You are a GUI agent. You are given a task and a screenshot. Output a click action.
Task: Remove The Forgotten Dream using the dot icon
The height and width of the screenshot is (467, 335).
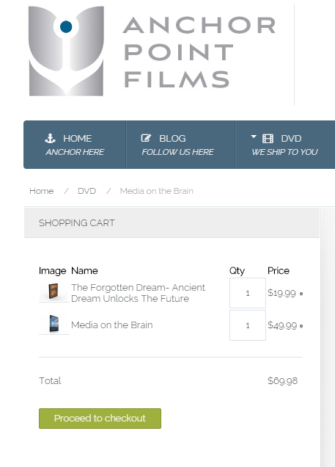pos(301,294)
